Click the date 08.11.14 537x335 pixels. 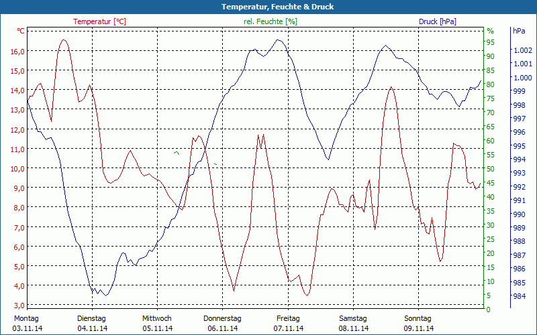[x=354, y=329]
